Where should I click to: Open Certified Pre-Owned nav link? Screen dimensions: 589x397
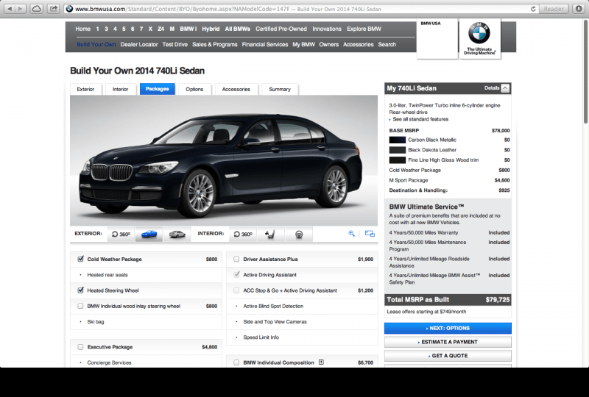click(x=281, y=29)
